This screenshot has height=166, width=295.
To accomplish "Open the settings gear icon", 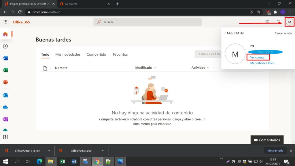I will click(267, 22).
